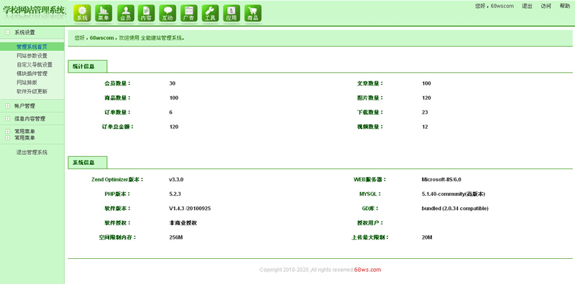Click the Zend Optimizer version v3.3.0
575x284 pixels.
(176, 180)
